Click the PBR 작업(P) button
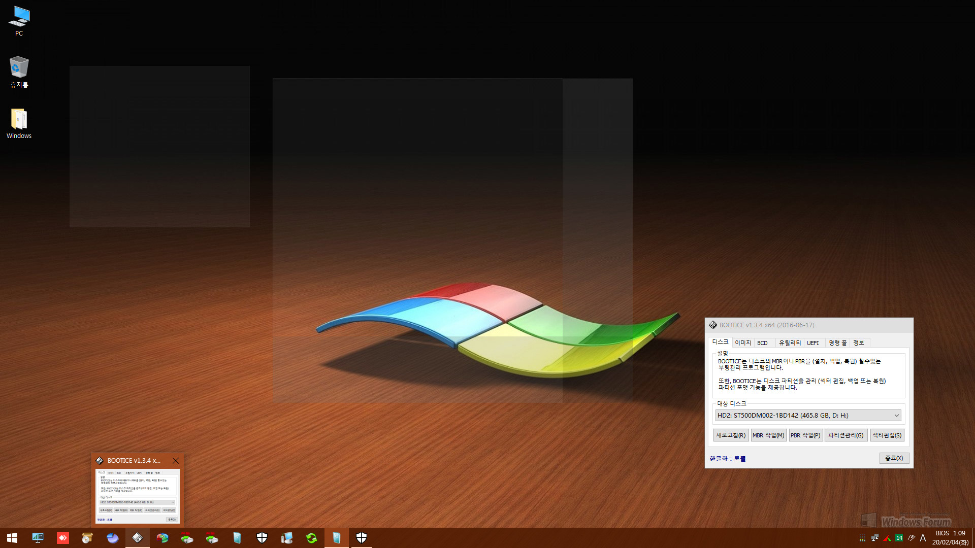This screenshot has height=548, width=975. pyautogui.click(x=805, y=435)
